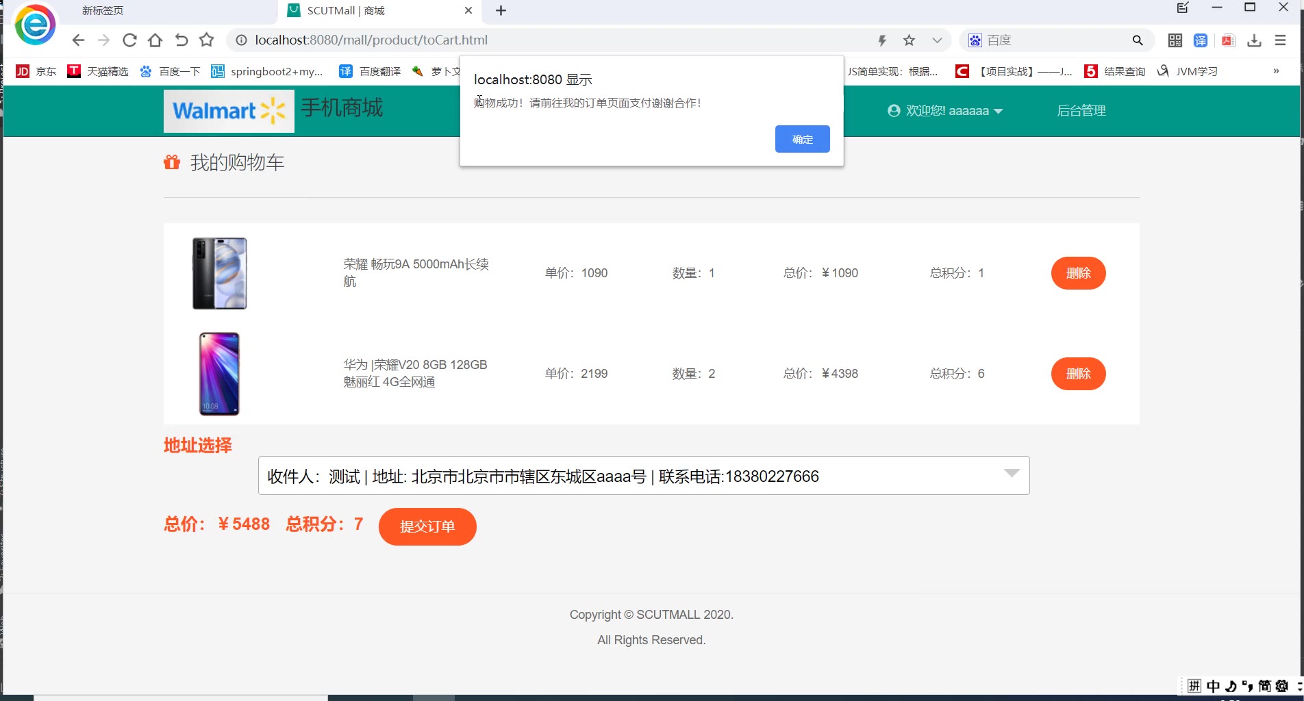Click the search magnifier icon
1304x701 pixels.
pyautogui.click(x=1138, y=40)
